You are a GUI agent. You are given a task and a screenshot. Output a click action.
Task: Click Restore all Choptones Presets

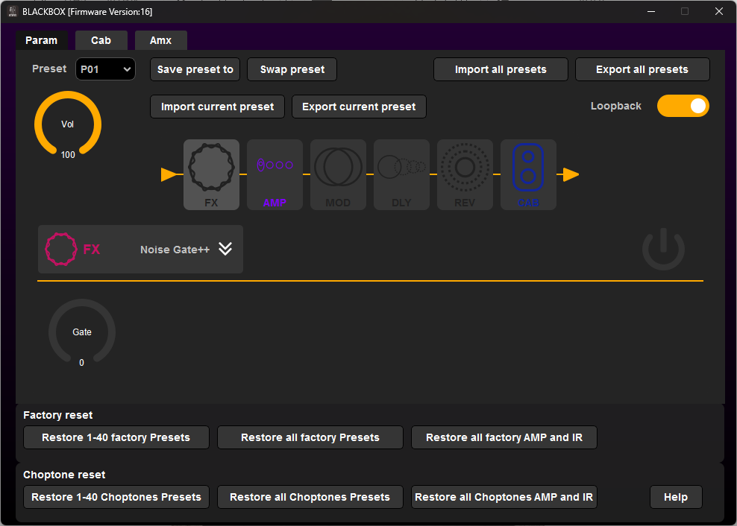[310, 497]
